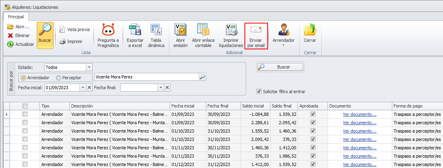Expand the Estado dropdown

(x=89, y=67)
